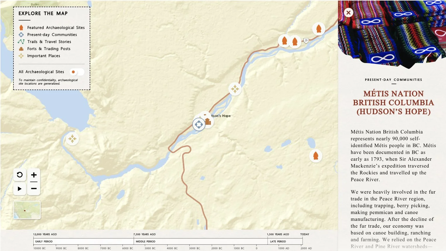
Task: Start the map tour play button
Action: [x=20, y=188]
